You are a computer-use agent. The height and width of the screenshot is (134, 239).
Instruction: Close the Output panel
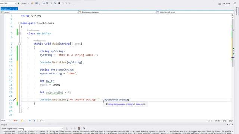click(232, 125)
